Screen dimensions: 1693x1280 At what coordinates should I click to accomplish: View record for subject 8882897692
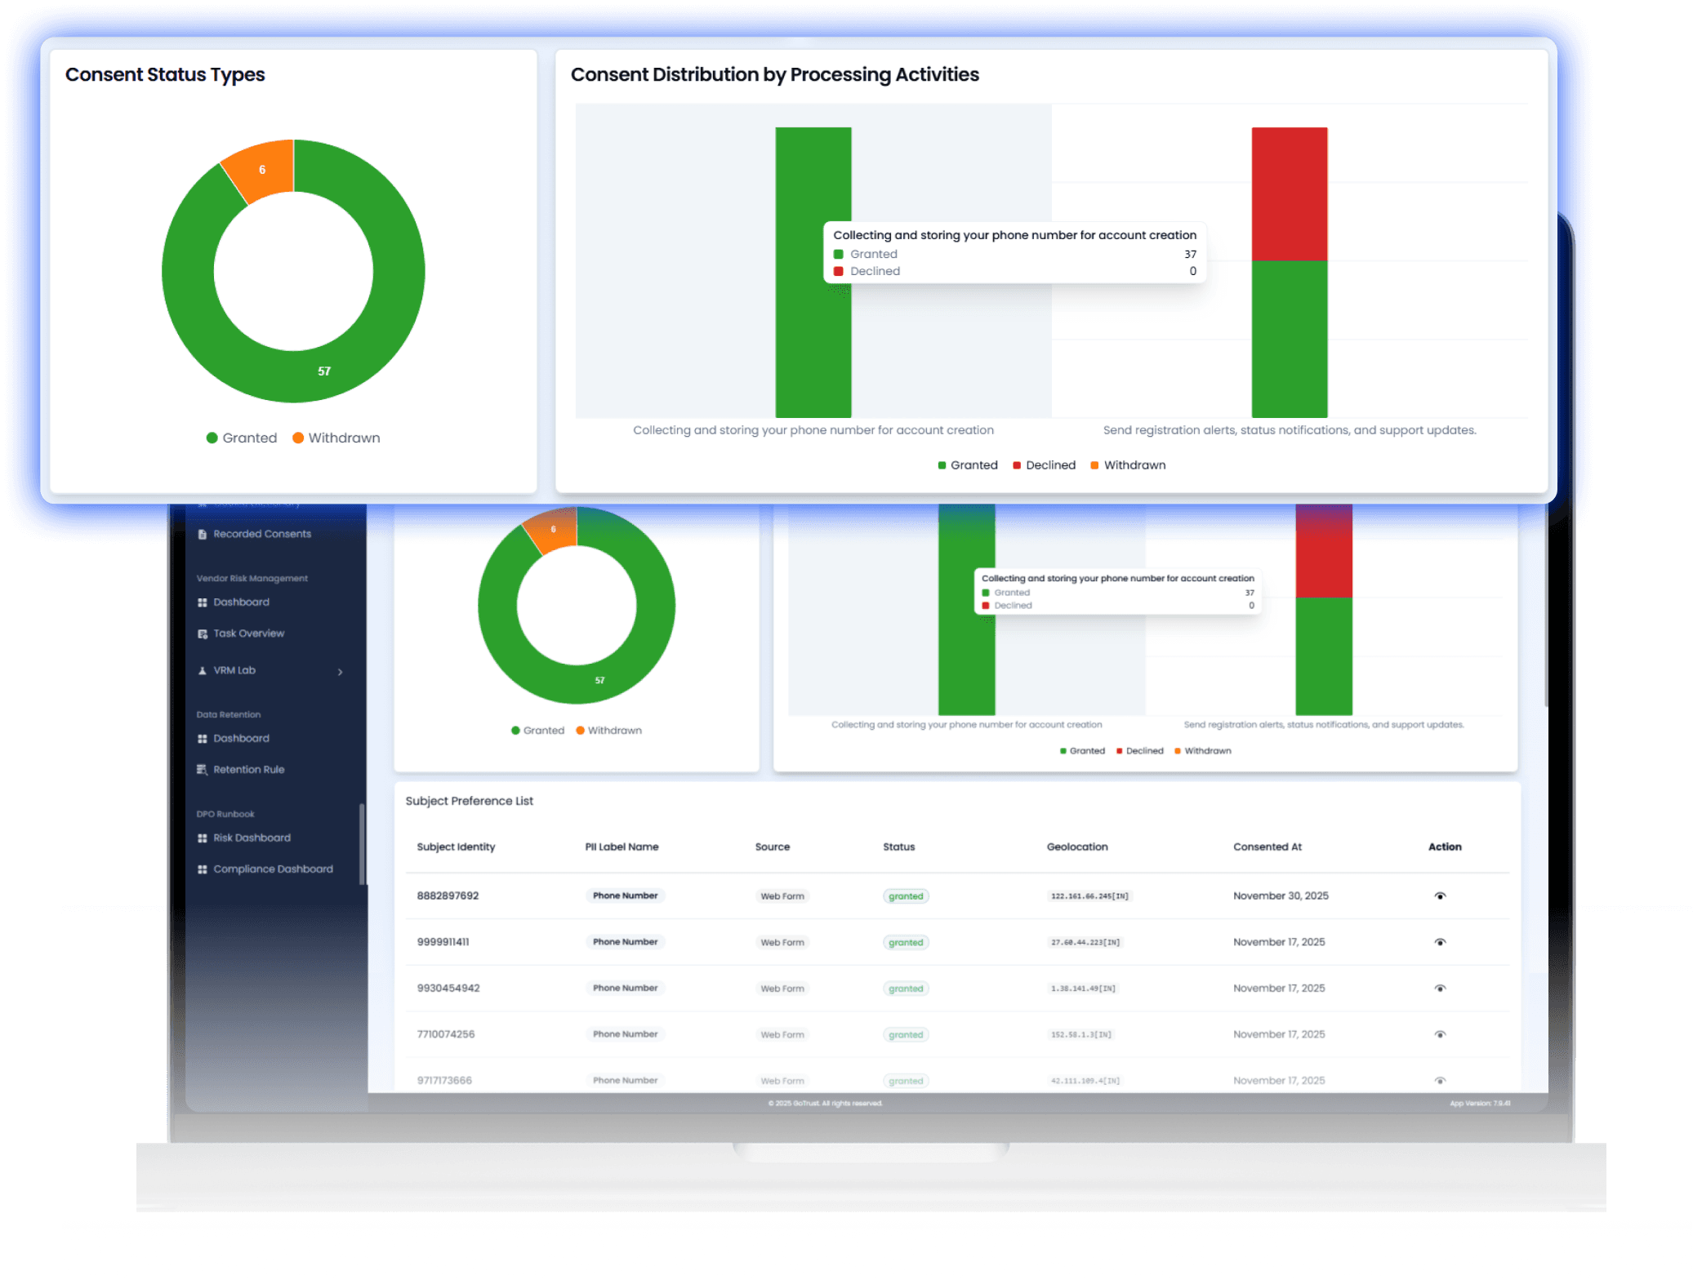click(x=1440, y=896)
